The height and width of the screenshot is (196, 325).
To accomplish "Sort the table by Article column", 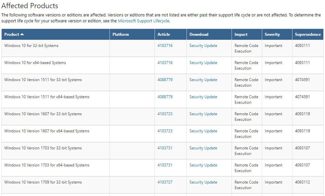I will click(163, 34).
